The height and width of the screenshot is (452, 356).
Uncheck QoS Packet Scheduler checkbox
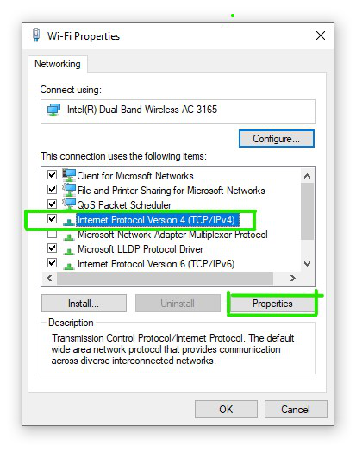point(52,204)
